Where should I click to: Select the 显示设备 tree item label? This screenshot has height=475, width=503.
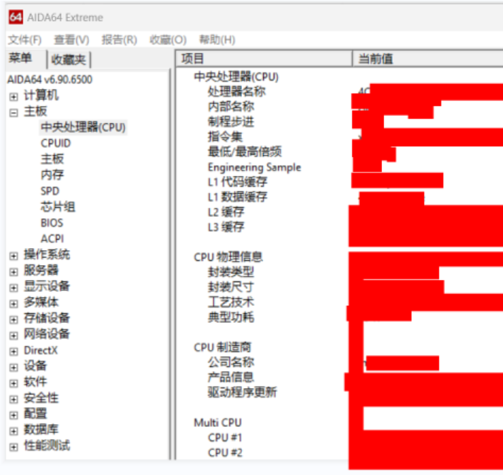(47, 286)
